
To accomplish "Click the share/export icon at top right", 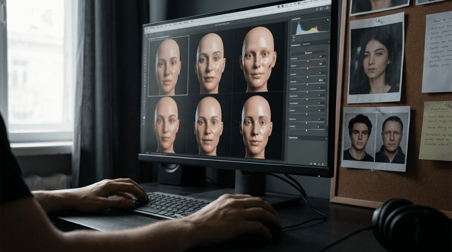I will tap(328, 7).
